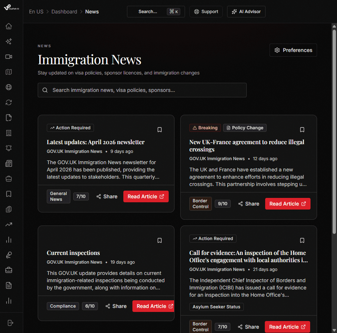Click the News breadcrumb item

[92, 12]
